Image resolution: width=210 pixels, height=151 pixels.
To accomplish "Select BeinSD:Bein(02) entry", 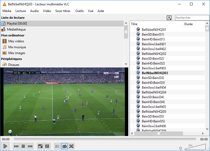I will tap(168, 59).
